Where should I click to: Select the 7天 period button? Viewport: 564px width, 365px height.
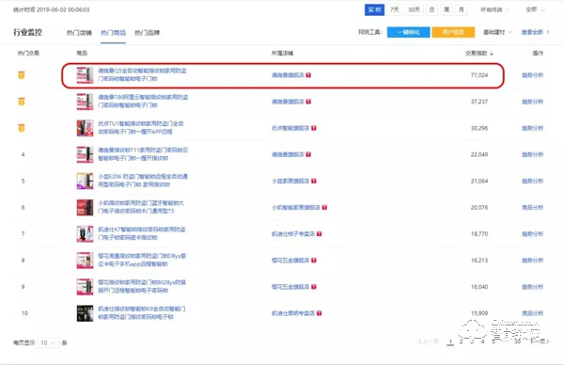coord(395,9)
